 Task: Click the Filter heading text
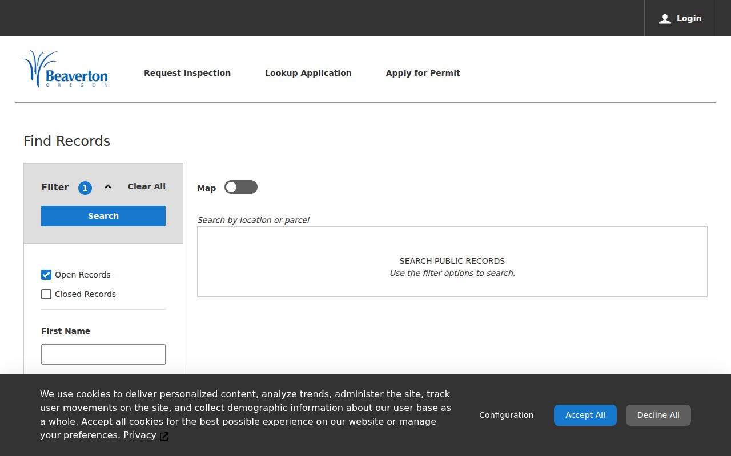pyautogui.click(x=55, y=187)
